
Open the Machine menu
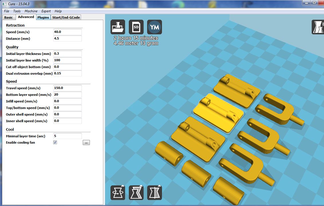tap(31, 11)
